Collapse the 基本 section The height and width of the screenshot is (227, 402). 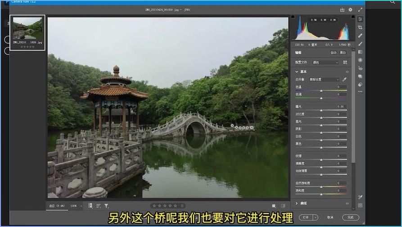(x=297, y=72)
